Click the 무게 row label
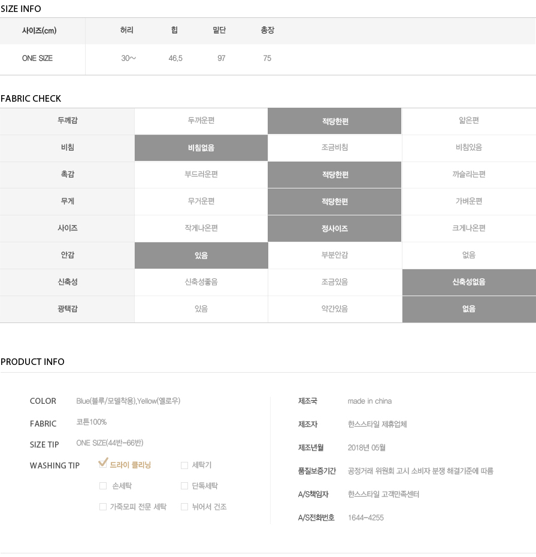The height and width of the screenshot is (557, 536). pos(68,201)
